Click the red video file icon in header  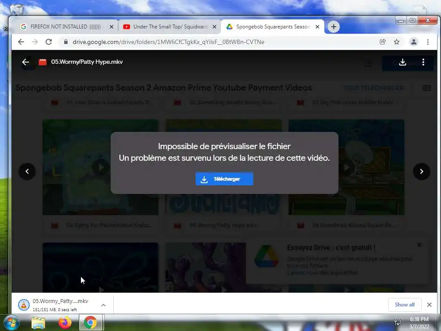43,62
